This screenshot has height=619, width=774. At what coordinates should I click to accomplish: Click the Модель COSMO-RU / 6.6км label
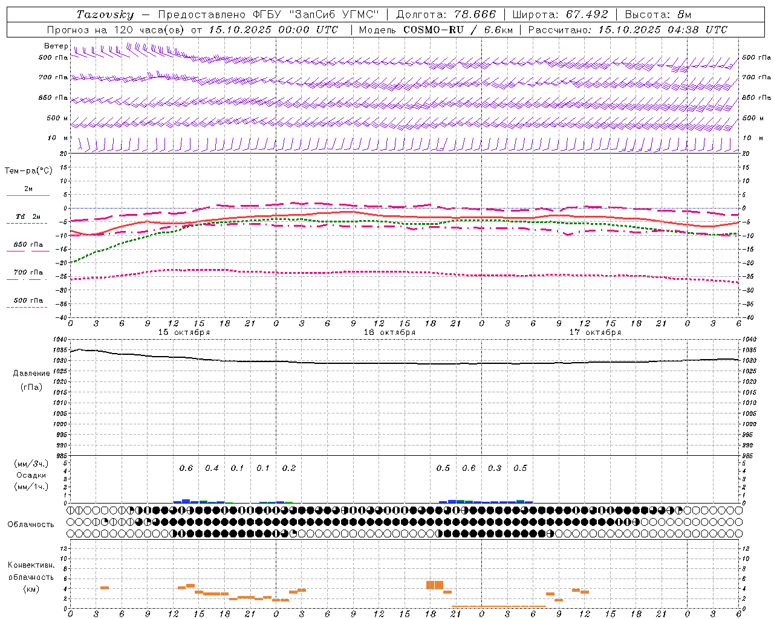pos(435,30)
